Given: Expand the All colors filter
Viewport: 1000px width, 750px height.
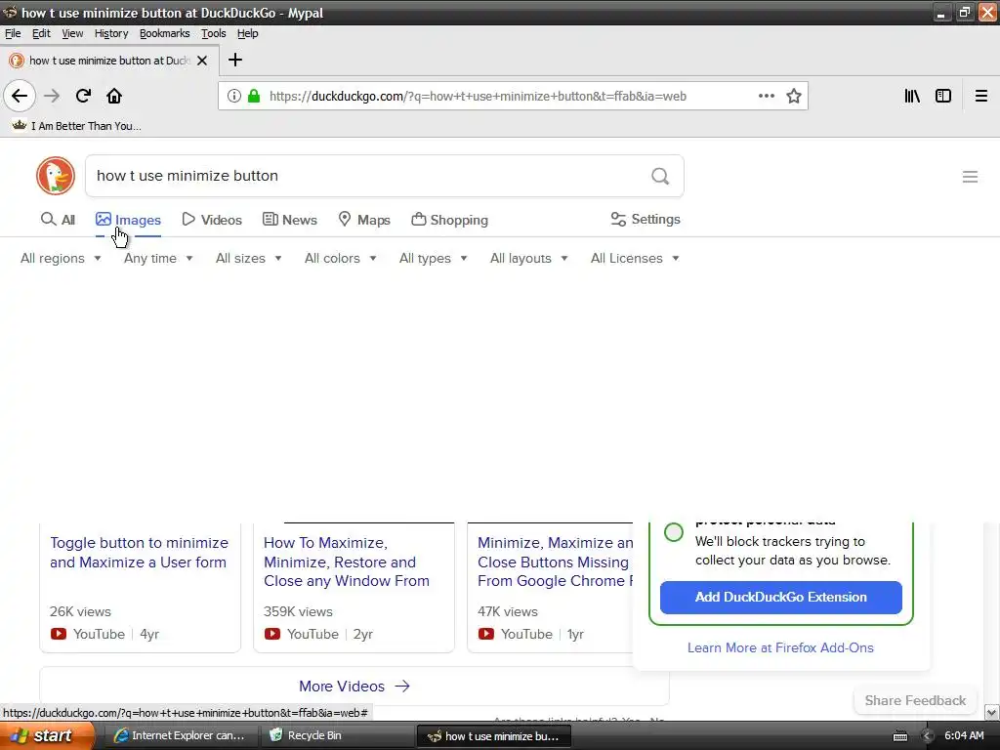Looking at the screenshot, I should pyautogui.click(x=341, y=258).
